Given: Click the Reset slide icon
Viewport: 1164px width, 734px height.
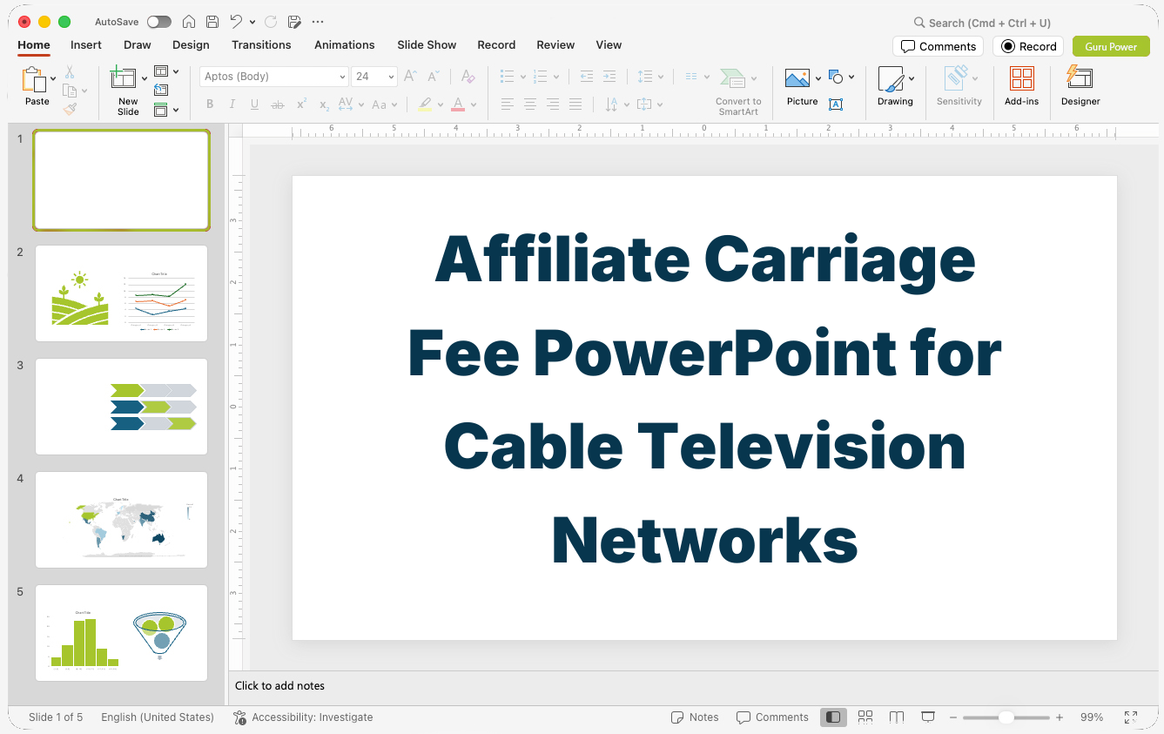Looking at the screenshot, I should tap(161, 90).
